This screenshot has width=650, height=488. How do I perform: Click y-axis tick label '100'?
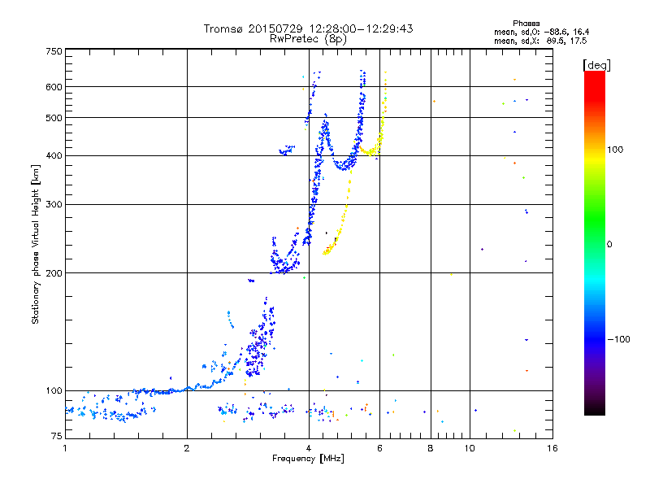(x=54, y=390)
